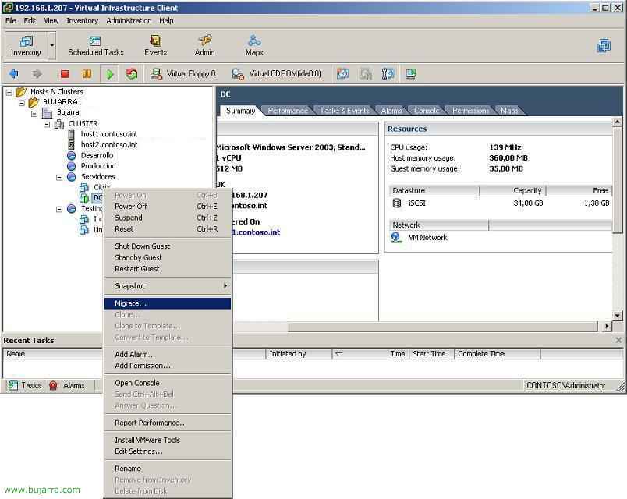Choose Edit Settings... from context menu
Screen dimensions: 627x499
(168, 451)
